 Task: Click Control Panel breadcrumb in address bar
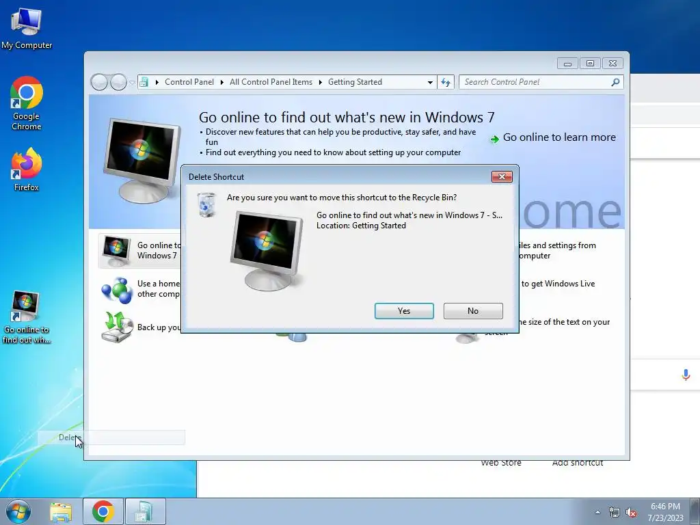189,82
